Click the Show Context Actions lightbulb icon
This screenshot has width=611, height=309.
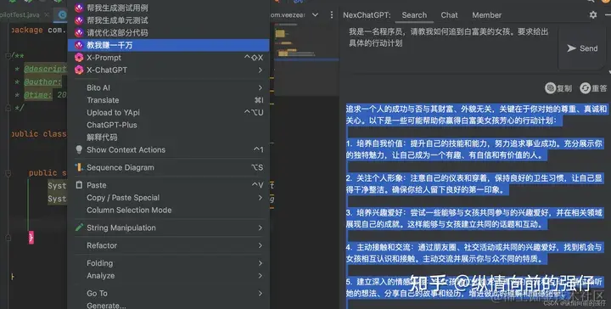pos(79,149)
